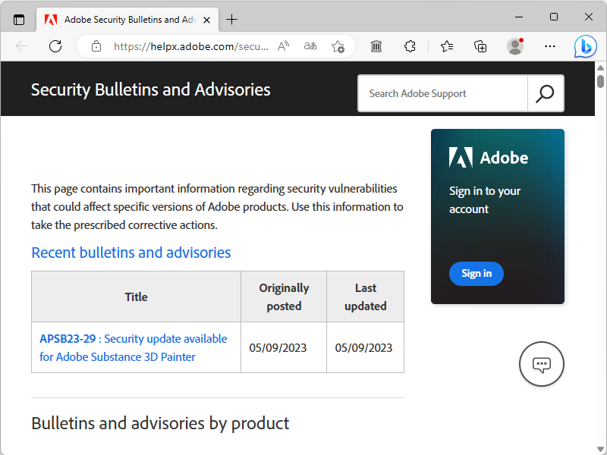This screenshot has height=455, width=607.
Task: Refresh the current page
Action: click(x=55, y=46)
